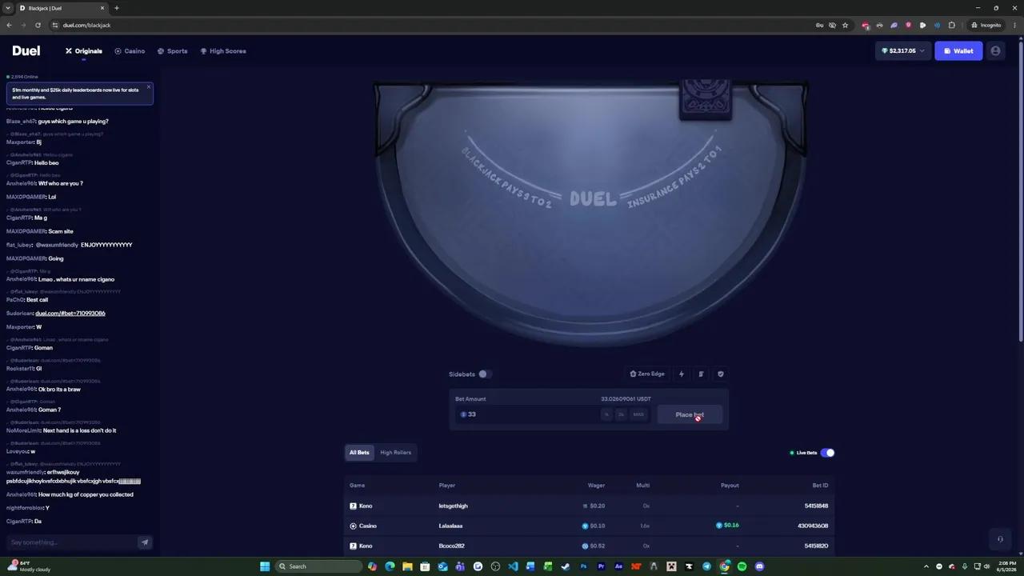Image resolution: width=1024 pixels, height=576 pixels.
Task: Open the user profile avatar icon
Action: tap(995, 51)
